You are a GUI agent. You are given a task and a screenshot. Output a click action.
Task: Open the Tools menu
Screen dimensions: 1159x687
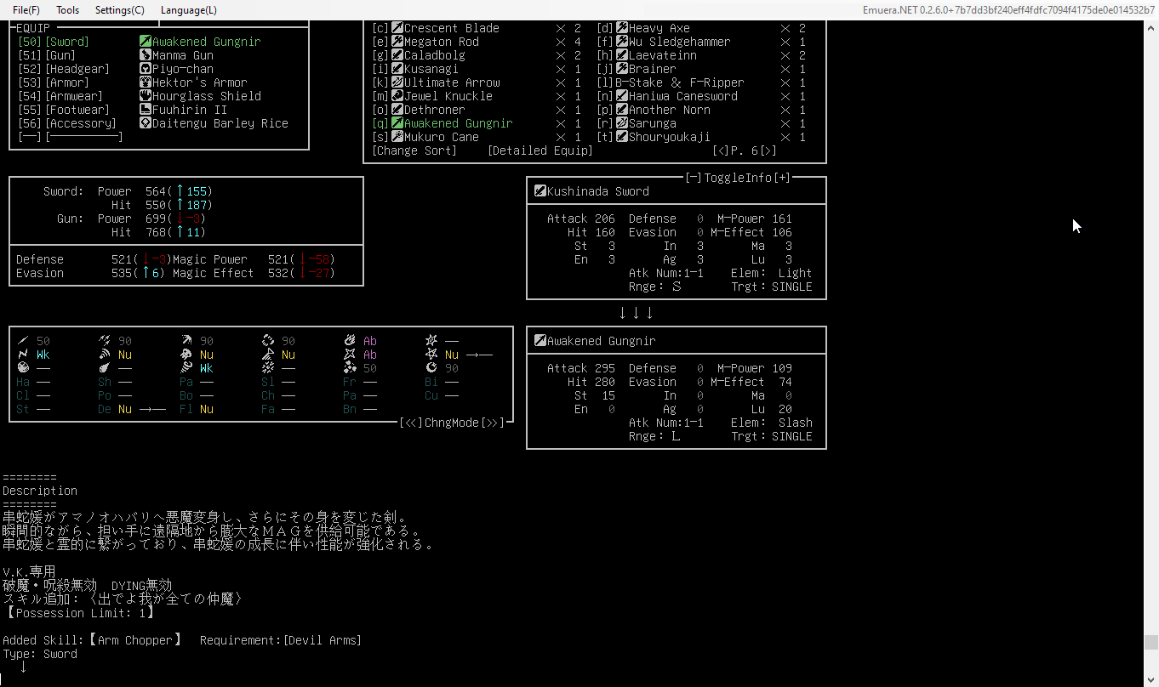[x=68, y=10]
